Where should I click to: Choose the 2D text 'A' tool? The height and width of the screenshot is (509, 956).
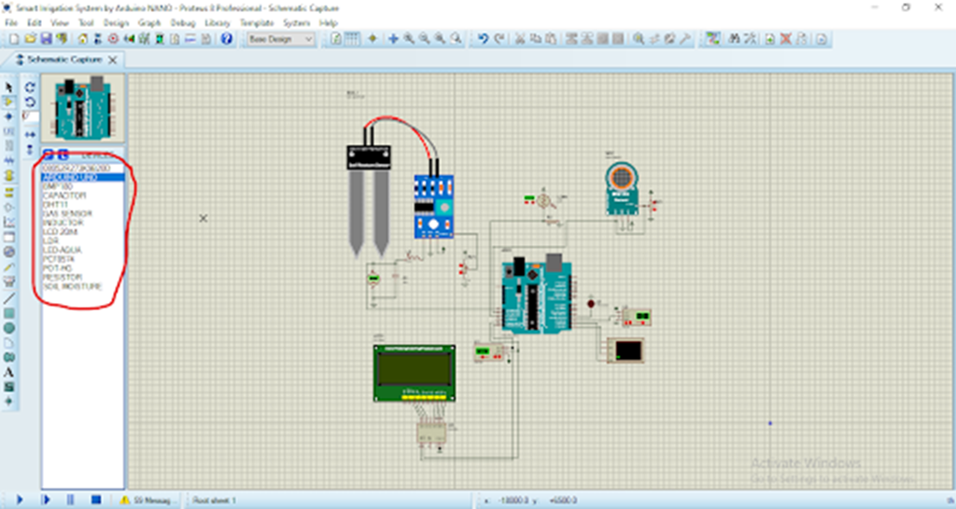pyautogui.click(x=8, y=372)
